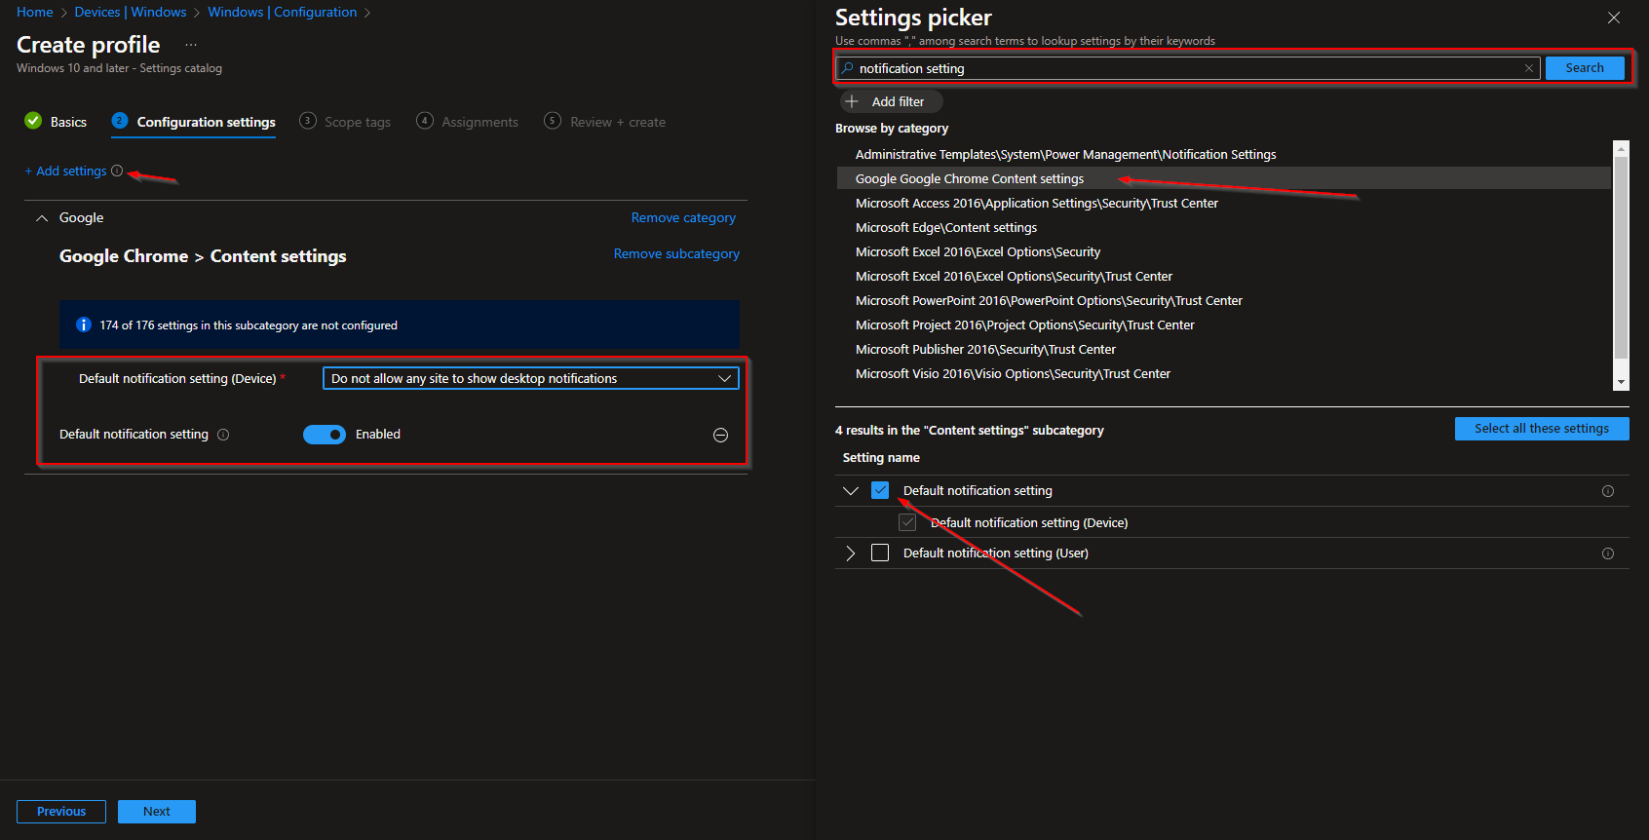Click the notification setting search input field
This screenshot has width=1649, height=840.
click(x=1188, y=68)
